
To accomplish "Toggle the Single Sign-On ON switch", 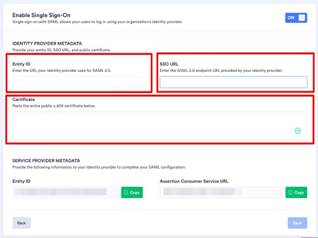I will 296,18.
